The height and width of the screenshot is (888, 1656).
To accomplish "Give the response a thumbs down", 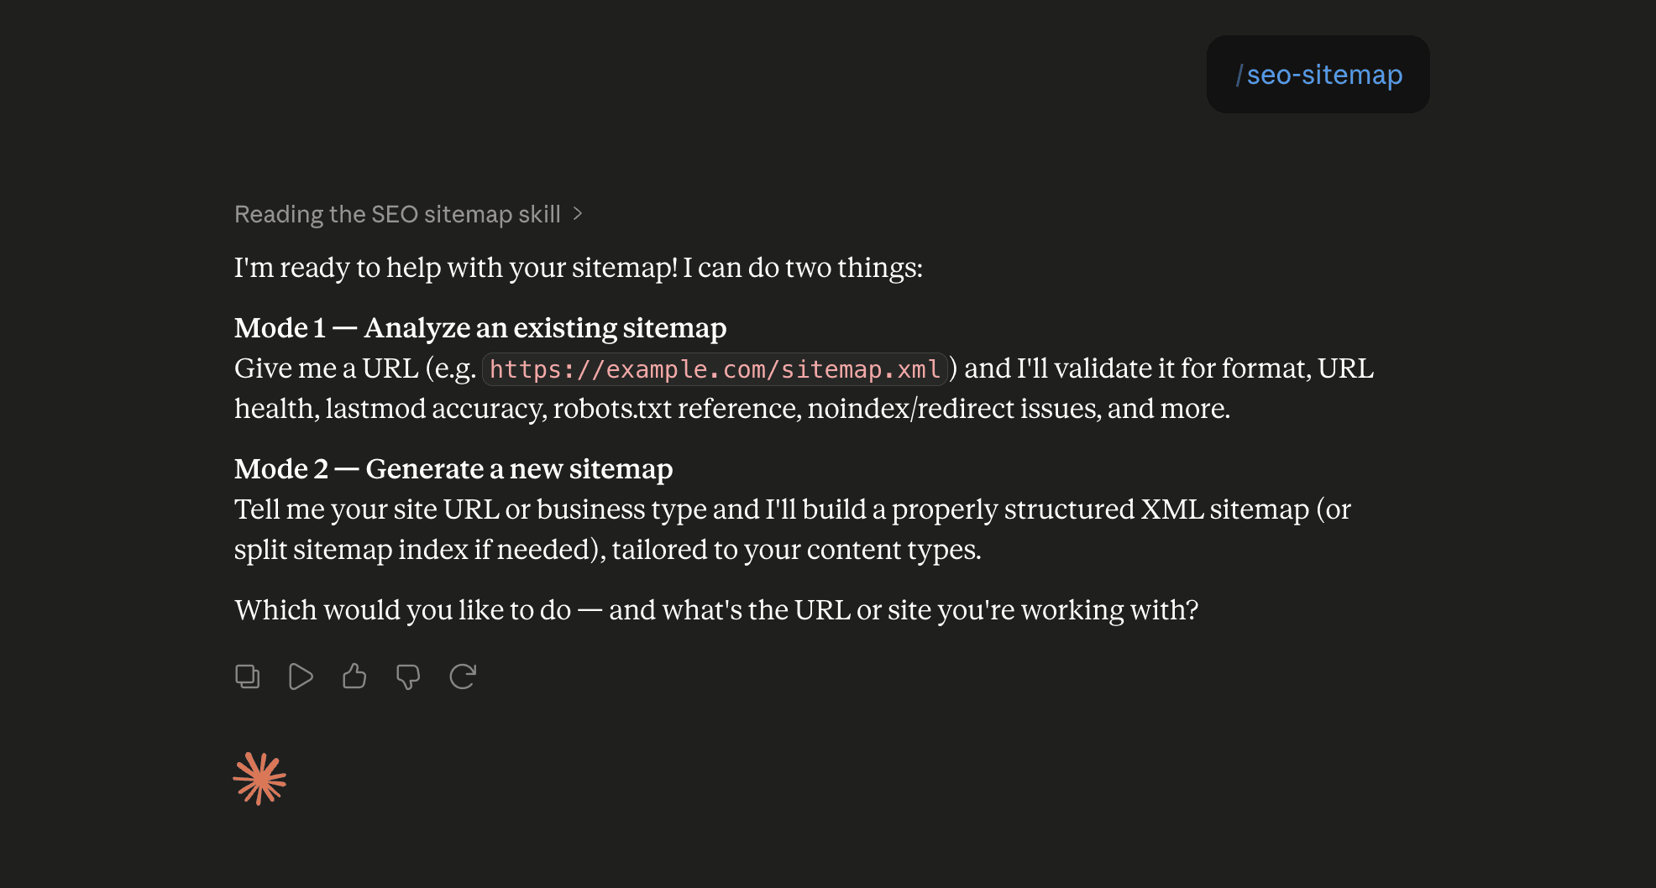I will coord(408,676).
